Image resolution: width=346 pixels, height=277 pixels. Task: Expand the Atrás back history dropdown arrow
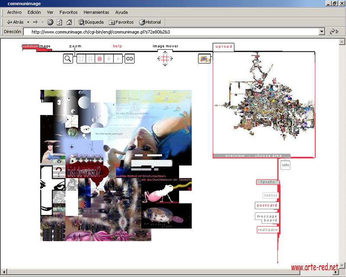28,22
